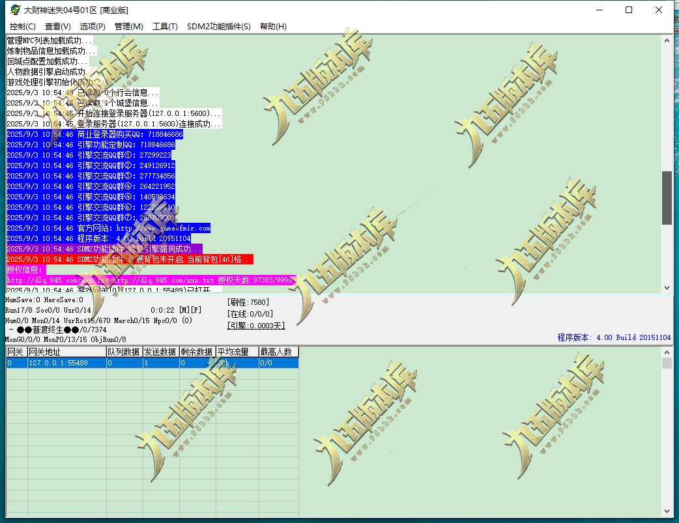
Task: Click the 队列数据 column header
Action: (124, 352)
